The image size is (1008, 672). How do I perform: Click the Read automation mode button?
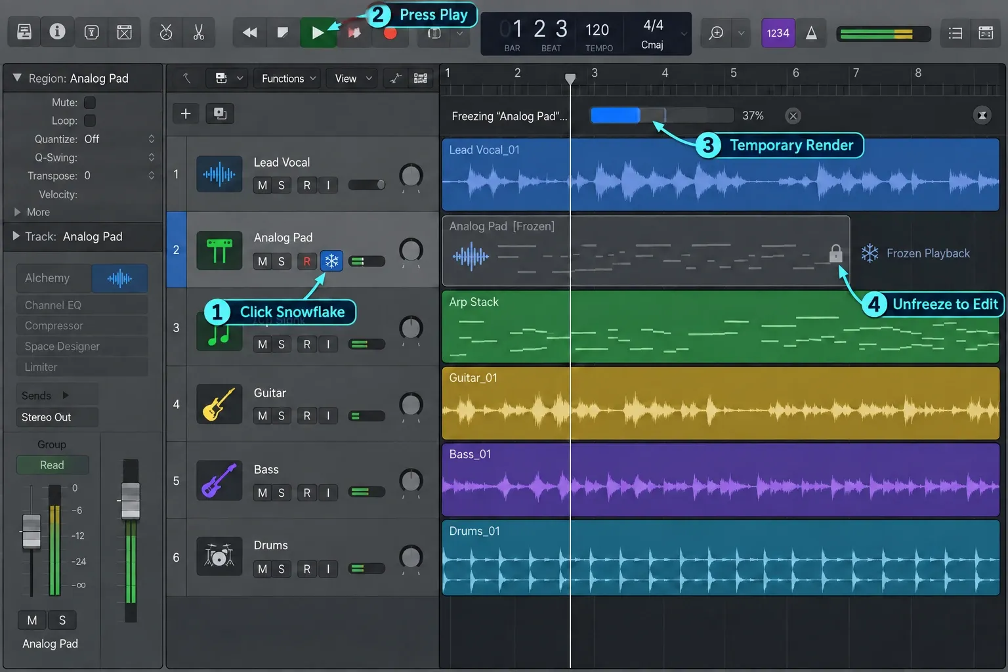[52, 465]
